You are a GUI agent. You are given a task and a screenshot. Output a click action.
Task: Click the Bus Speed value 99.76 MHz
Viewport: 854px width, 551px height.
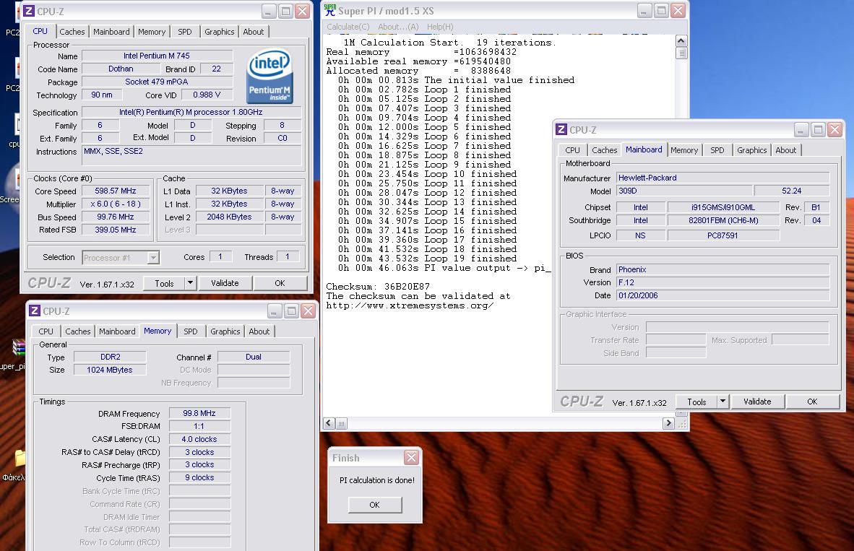click(x=116, y=217)
